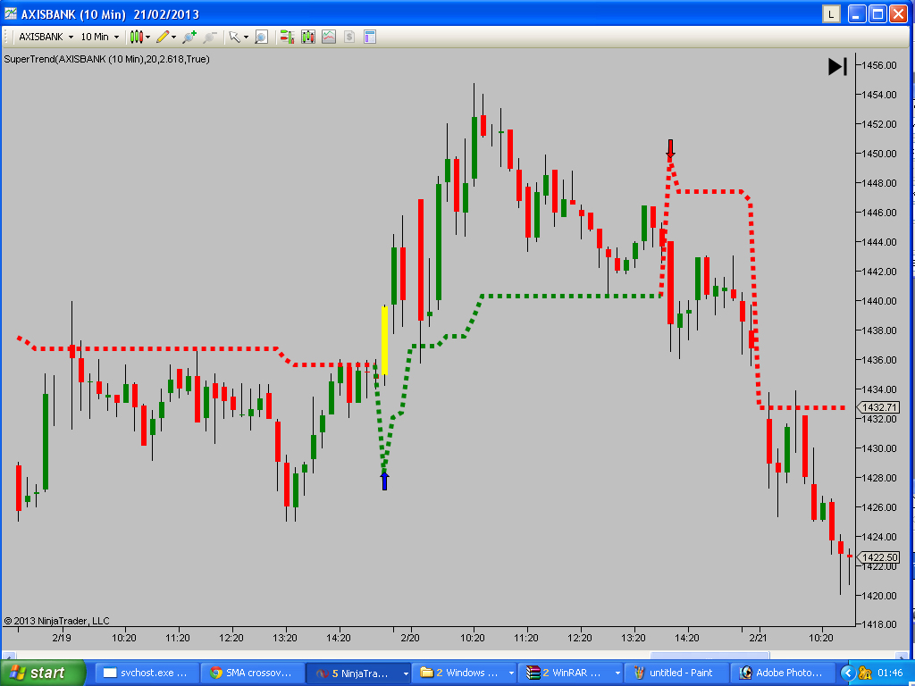This screenshot has width=915, height=686.
Task: Switch to untitled - Paint taskbar item
Action: tap(676, 673)
